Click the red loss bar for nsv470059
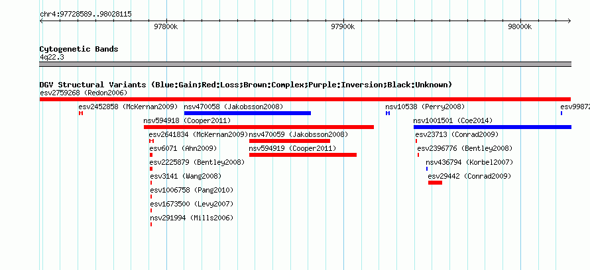 (x=290, y=141)
